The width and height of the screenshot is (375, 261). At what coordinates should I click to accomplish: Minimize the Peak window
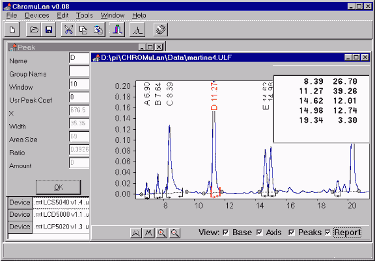(143, 47)
